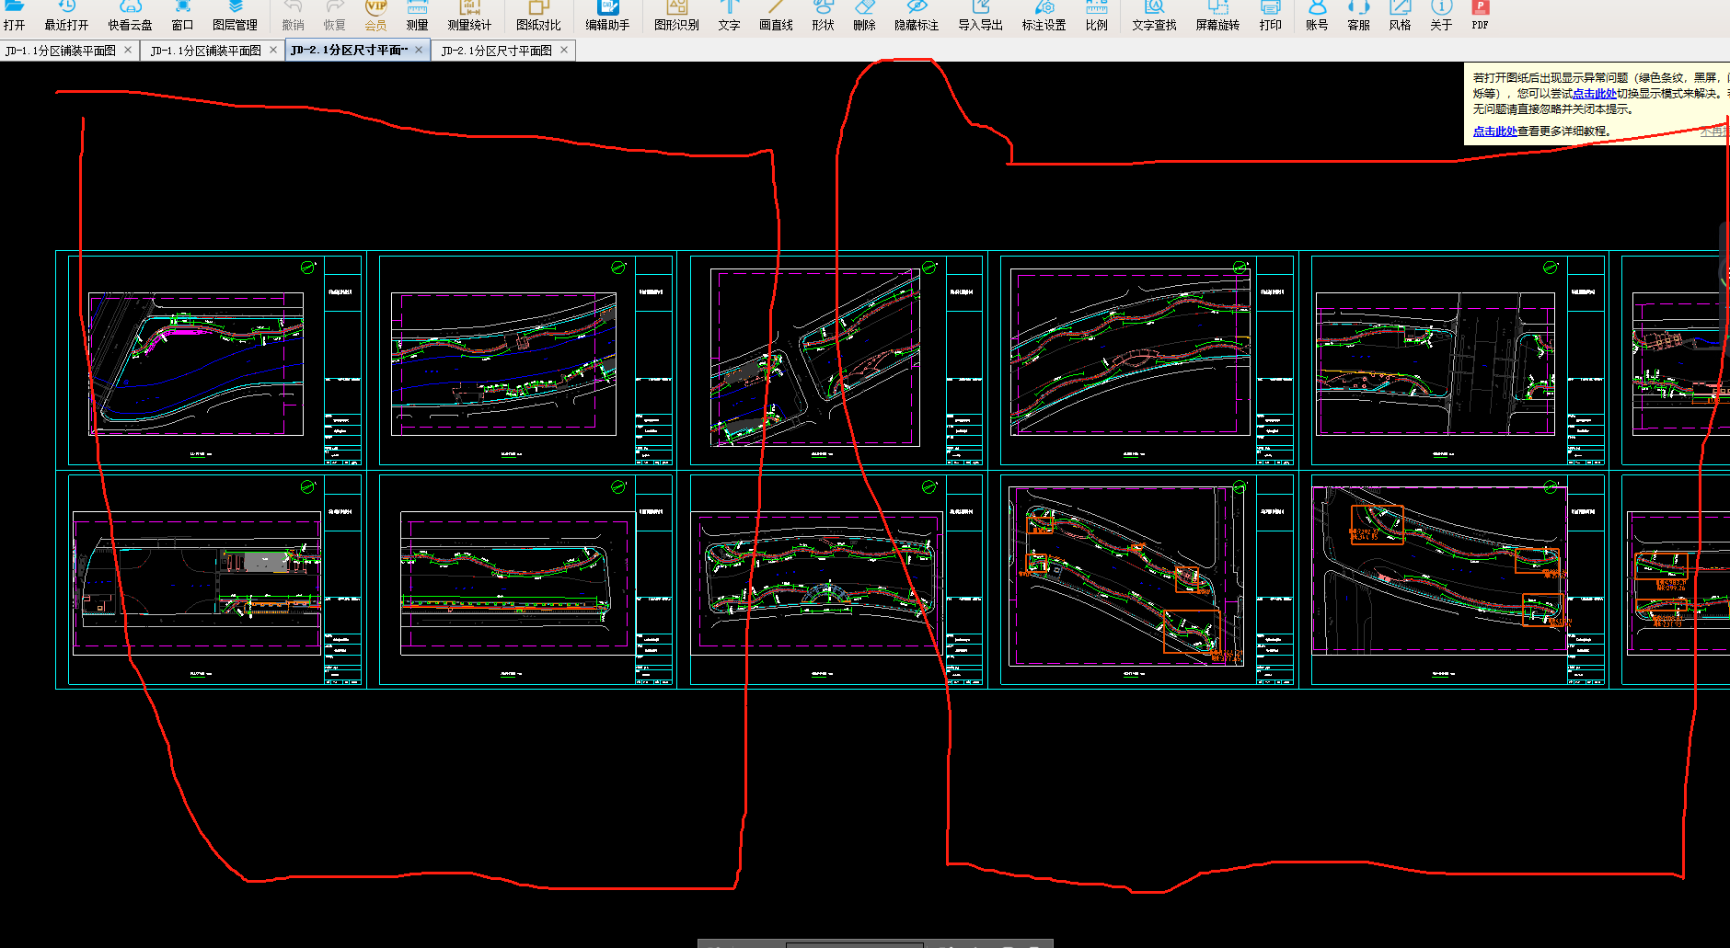Screen dimensions: 1730x948
Task: Open a drawing file with 打开
Action: pyautogui.click(x=14, y=16)
